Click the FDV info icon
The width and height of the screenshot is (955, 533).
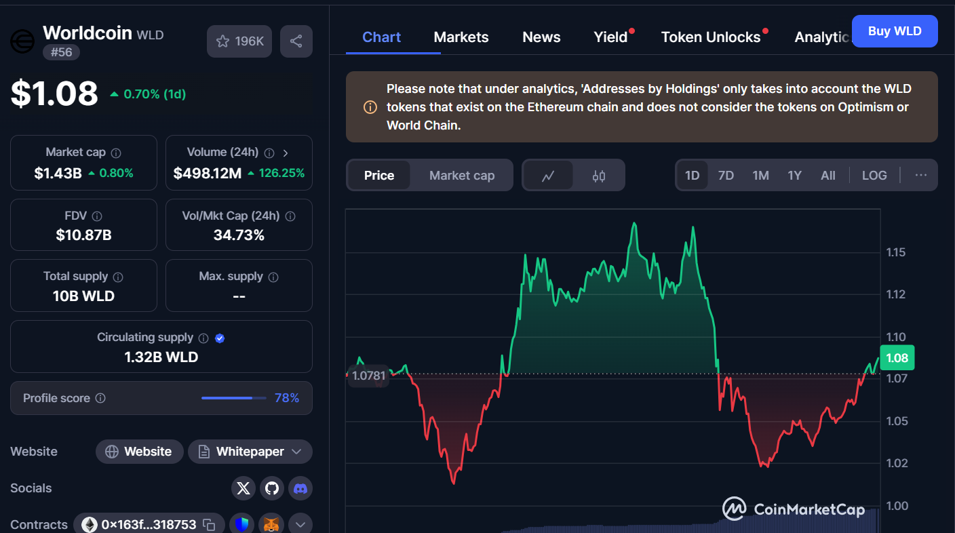pyautogui.click(x=97, y=216)
